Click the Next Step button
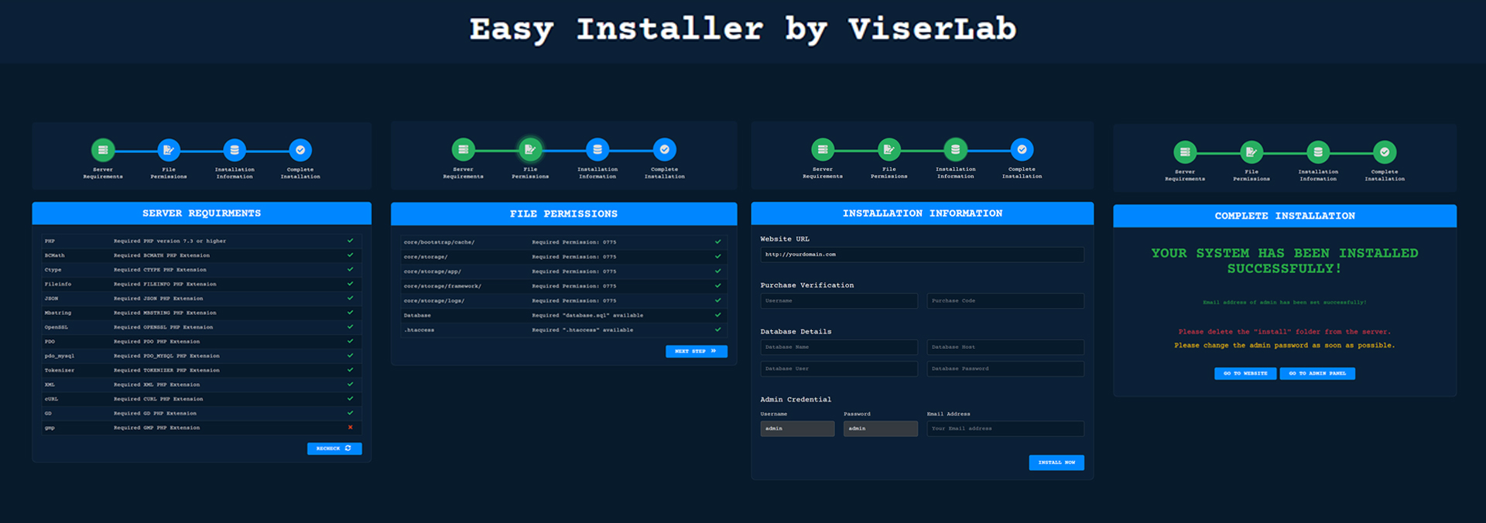Viewport: 1486px width, 523px height. coord(696,351)
